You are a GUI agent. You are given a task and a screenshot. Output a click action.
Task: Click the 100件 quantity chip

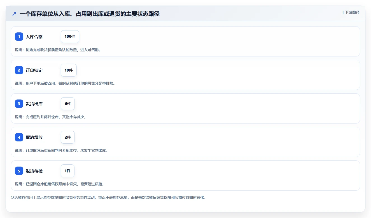coord(70,37)
